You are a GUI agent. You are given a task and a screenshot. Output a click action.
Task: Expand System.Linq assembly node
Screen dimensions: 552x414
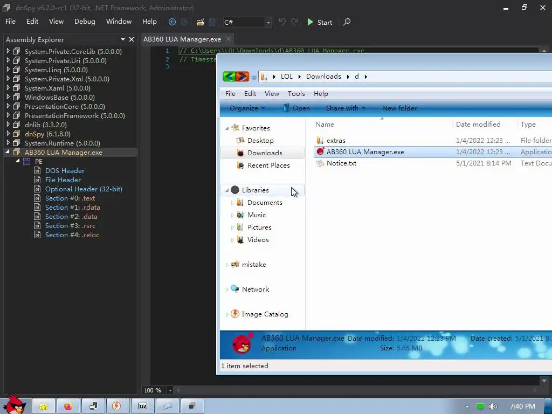point(8,70)
